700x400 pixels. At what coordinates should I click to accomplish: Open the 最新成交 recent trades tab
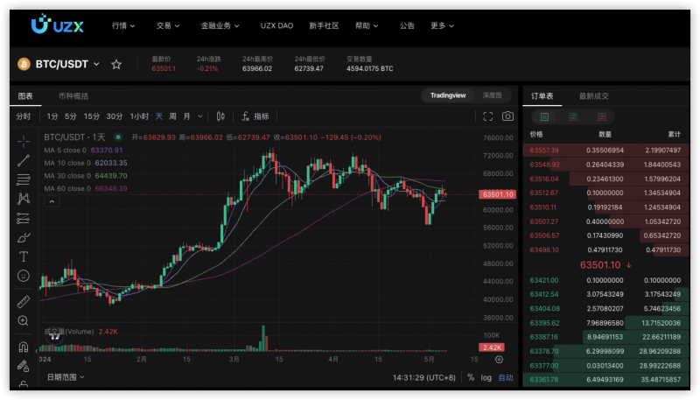pyautogui.click(x=594, y=96)
